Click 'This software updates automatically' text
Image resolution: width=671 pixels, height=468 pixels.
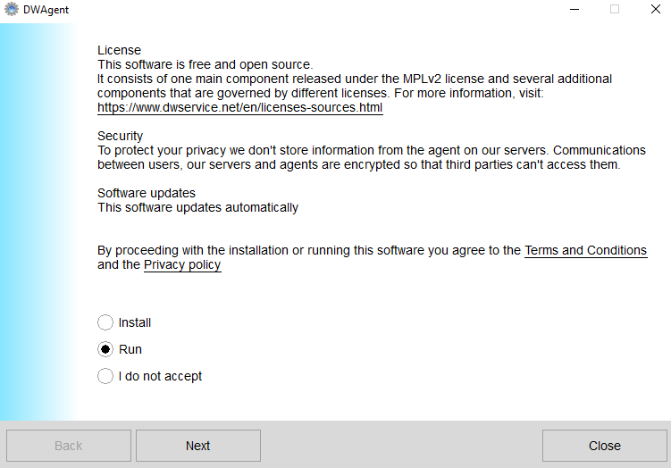(197, 207)
